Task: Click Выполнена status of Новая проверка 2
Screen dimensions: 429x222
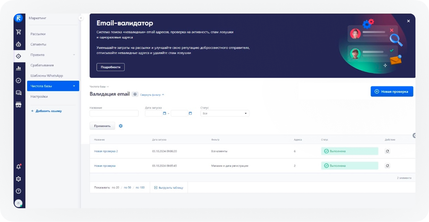Action: (350, 151)
